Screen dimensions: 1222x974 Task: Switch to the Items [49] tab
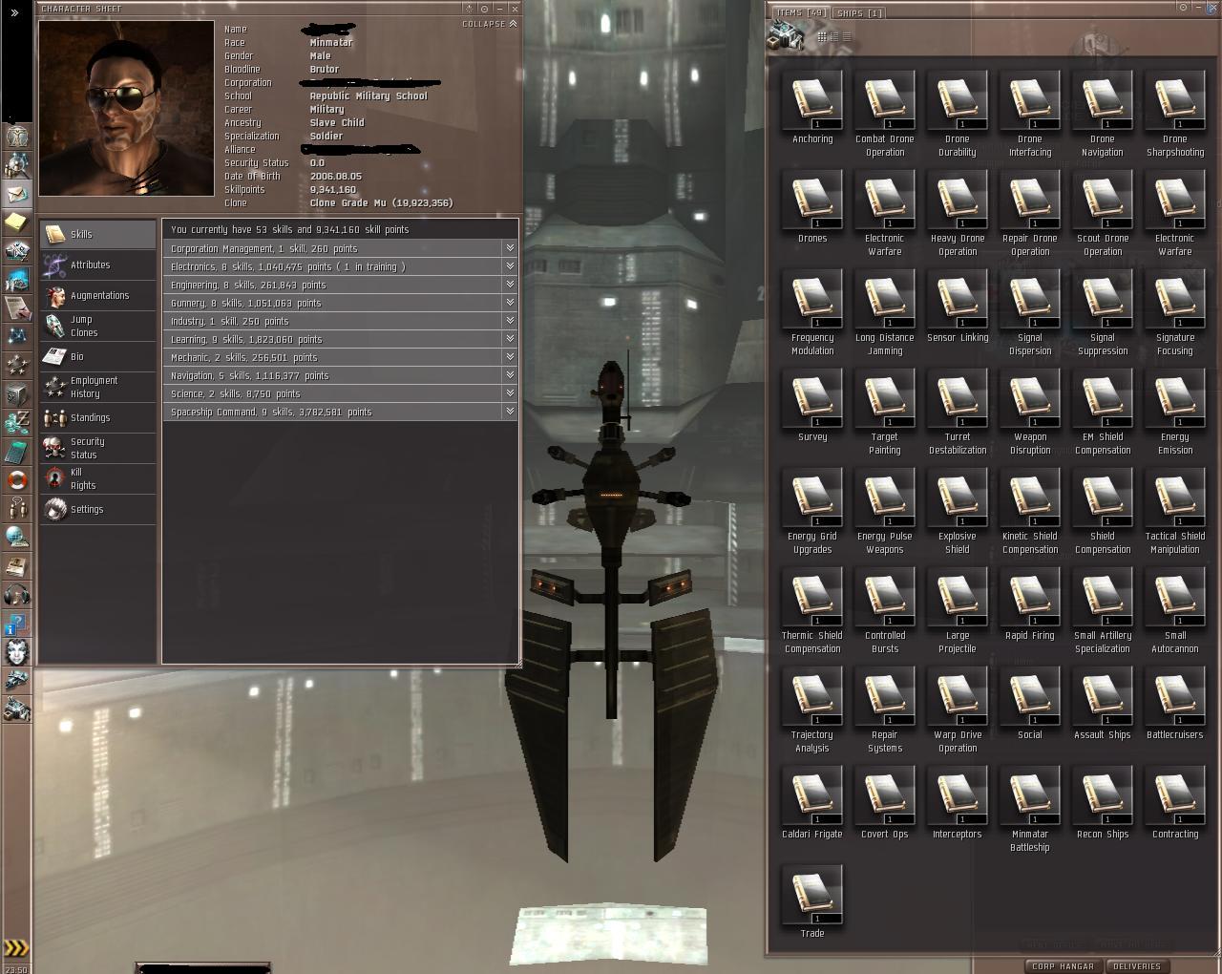pos(801,13)
